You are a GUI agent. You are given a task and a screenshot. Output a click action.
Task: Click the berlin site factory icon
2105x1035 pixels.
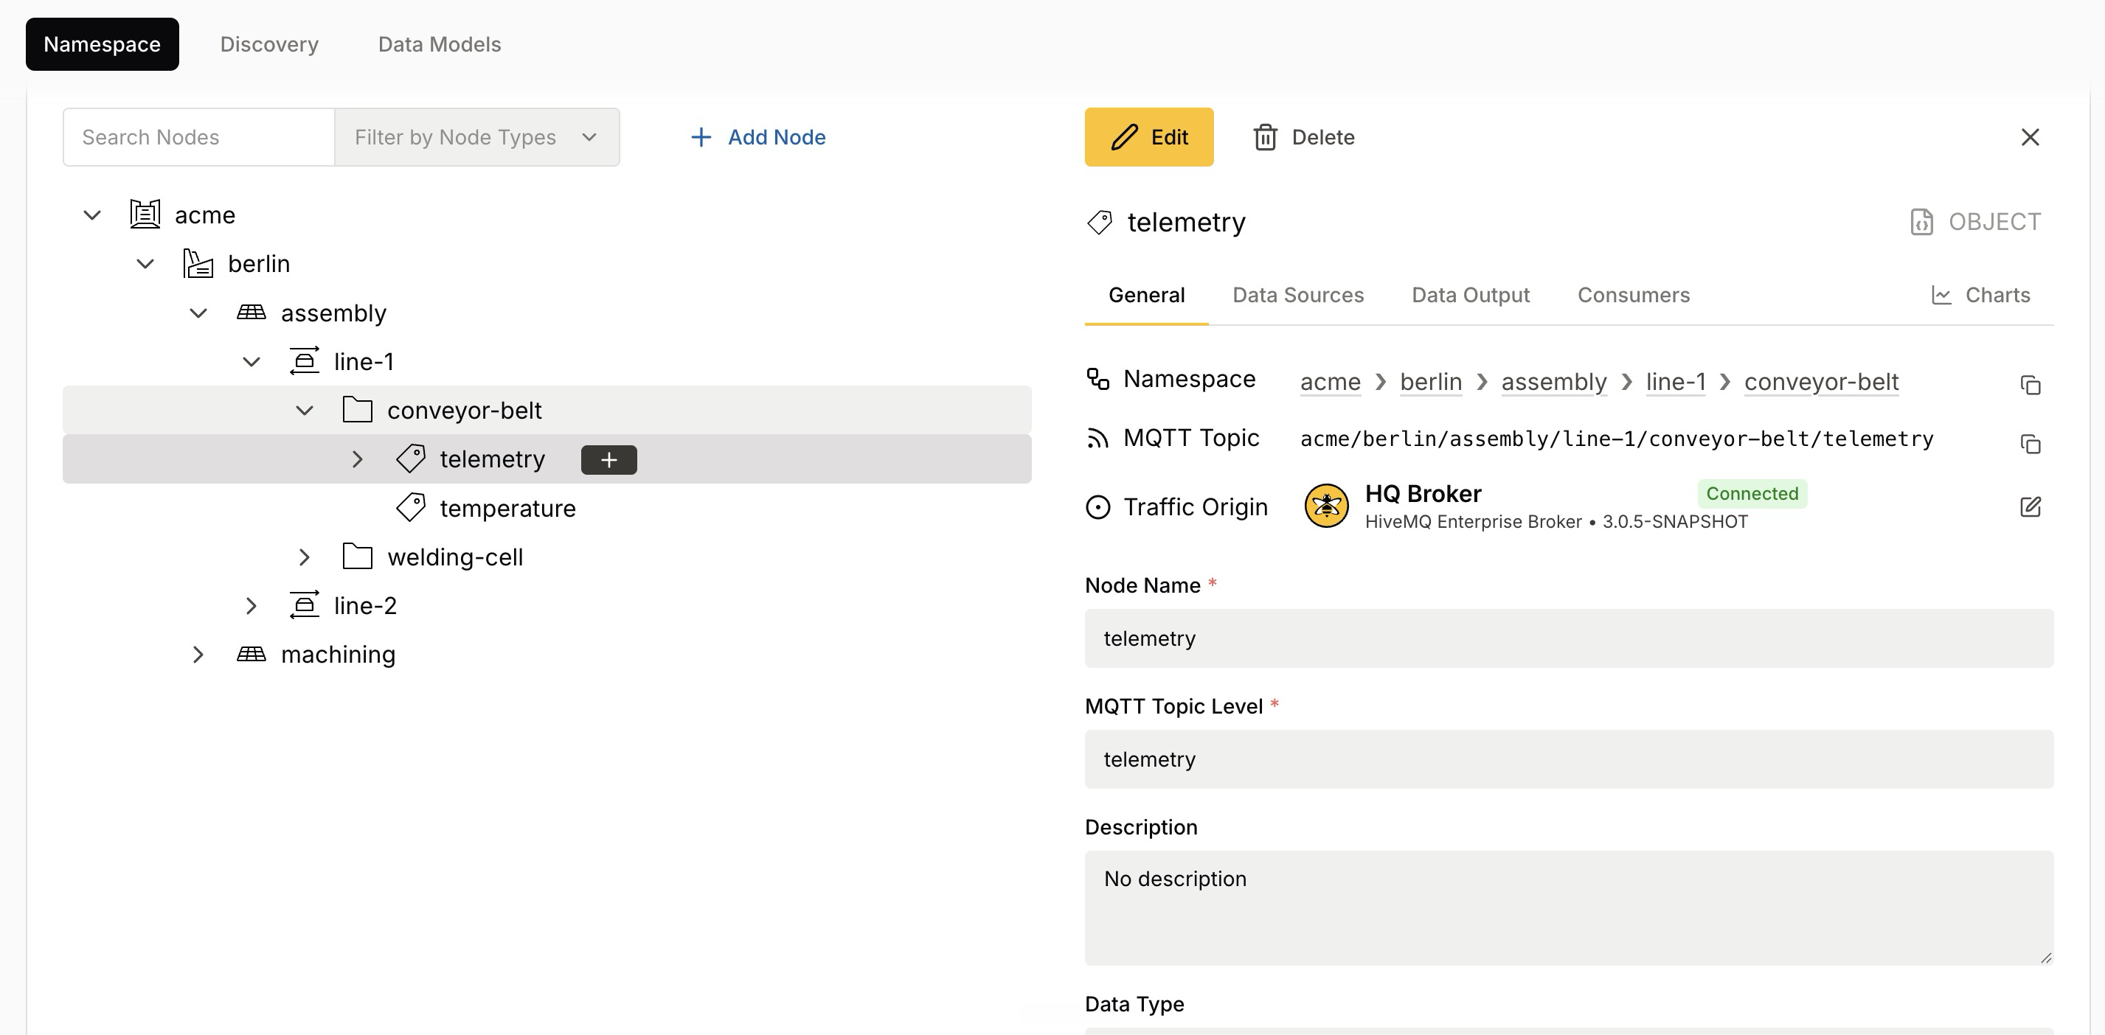point(198,263)
